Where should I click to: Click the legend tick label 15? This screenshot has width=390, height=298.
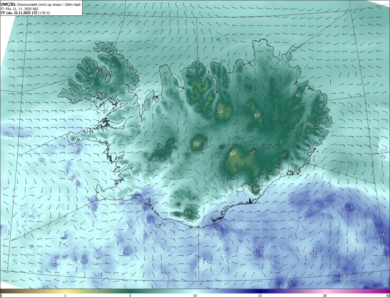point(260,296)
